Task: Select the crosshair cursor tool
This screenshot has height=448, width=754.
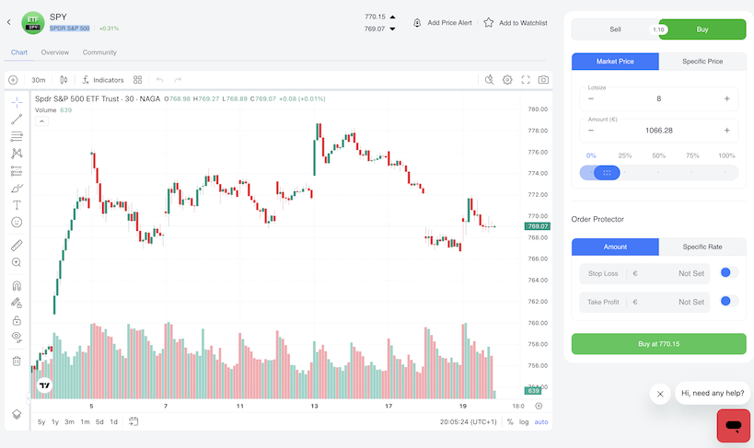Action: click(17, 102)
